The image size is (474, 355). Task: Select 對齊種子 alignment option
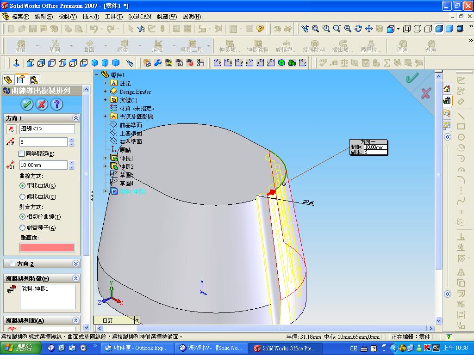point(22,227)
